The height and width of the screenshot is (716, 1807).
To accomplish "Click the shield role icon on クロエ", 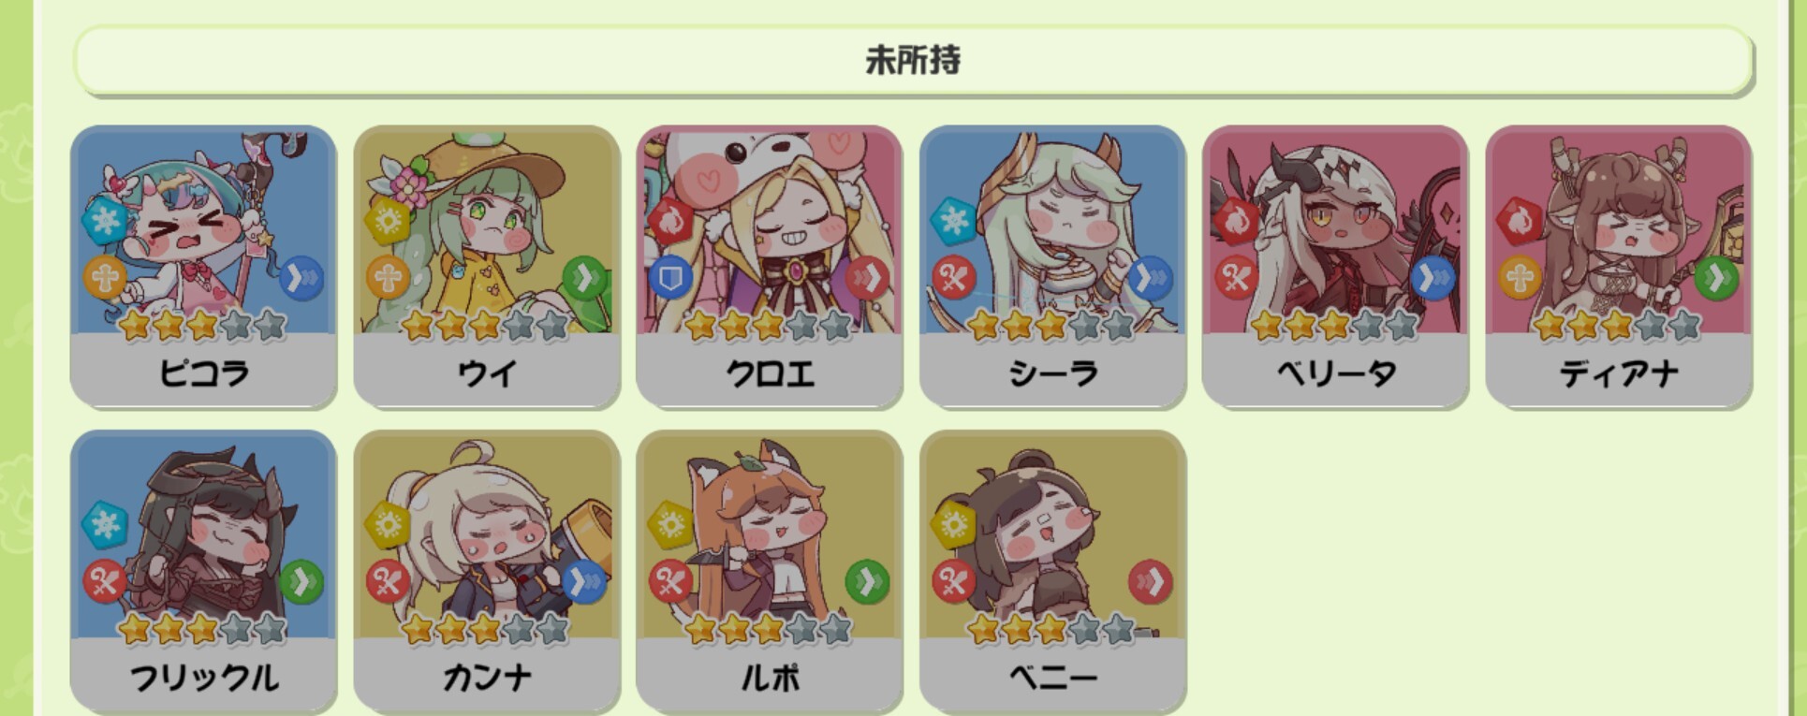I will [x=670, y=278].
